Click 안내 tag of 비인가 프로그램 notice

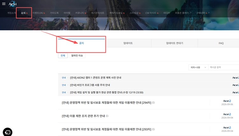[x=64, y=85]
